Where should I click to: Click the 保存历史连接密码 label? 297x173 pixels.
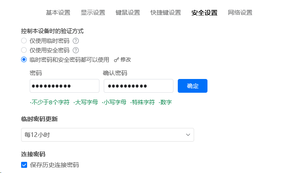tap(54, 165)
